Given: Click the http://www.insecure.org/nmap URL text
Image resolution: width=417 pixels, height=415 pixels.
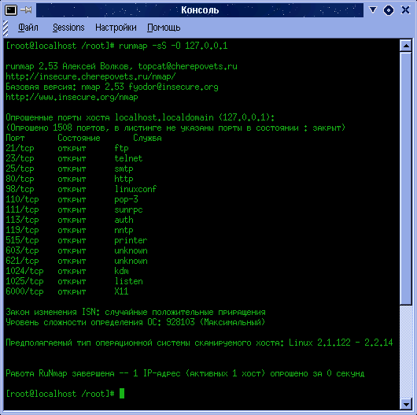Looking at the screenshot, I should (x=72, y=97).
